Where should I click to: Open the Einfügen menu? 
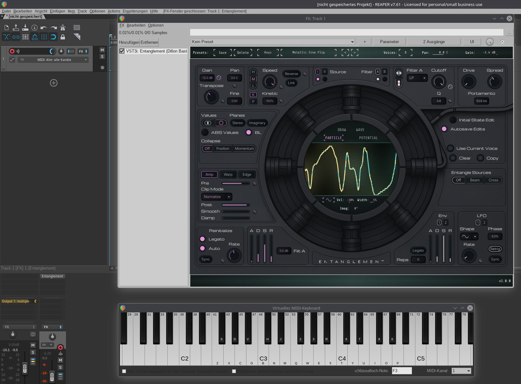point(57,11)
